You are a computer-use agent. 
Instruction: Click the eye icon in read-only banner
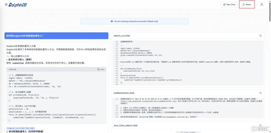tap(112, 21)
